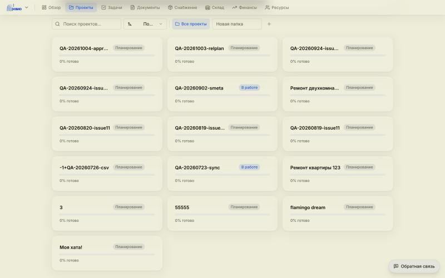Click the Ровно logo in header
The image size is (445, 278).
coord(14,8)
